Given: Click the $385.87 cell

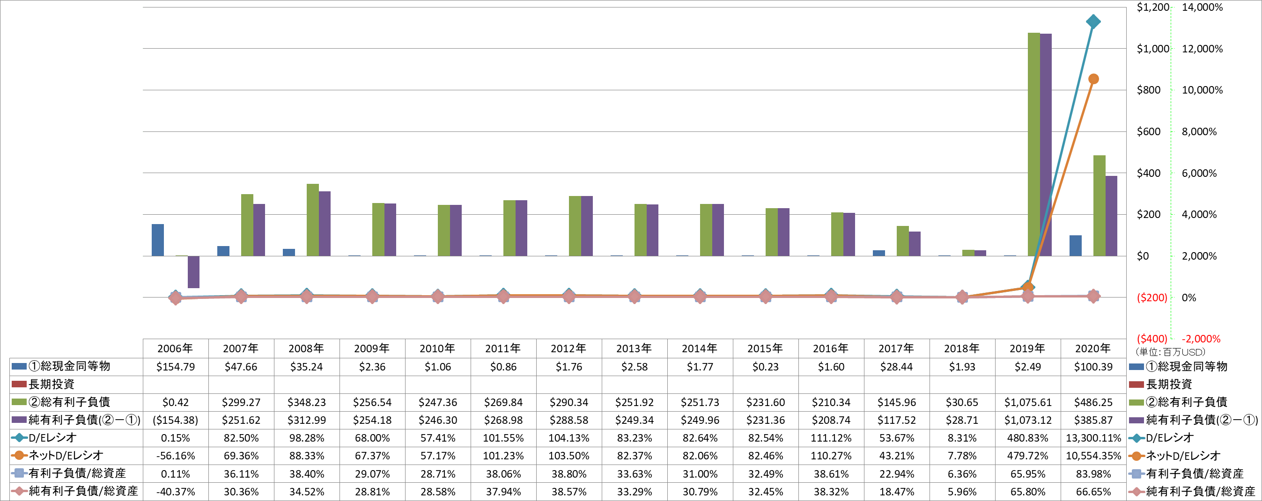Looking at the screenshot, I should [x=1093, y=420].
